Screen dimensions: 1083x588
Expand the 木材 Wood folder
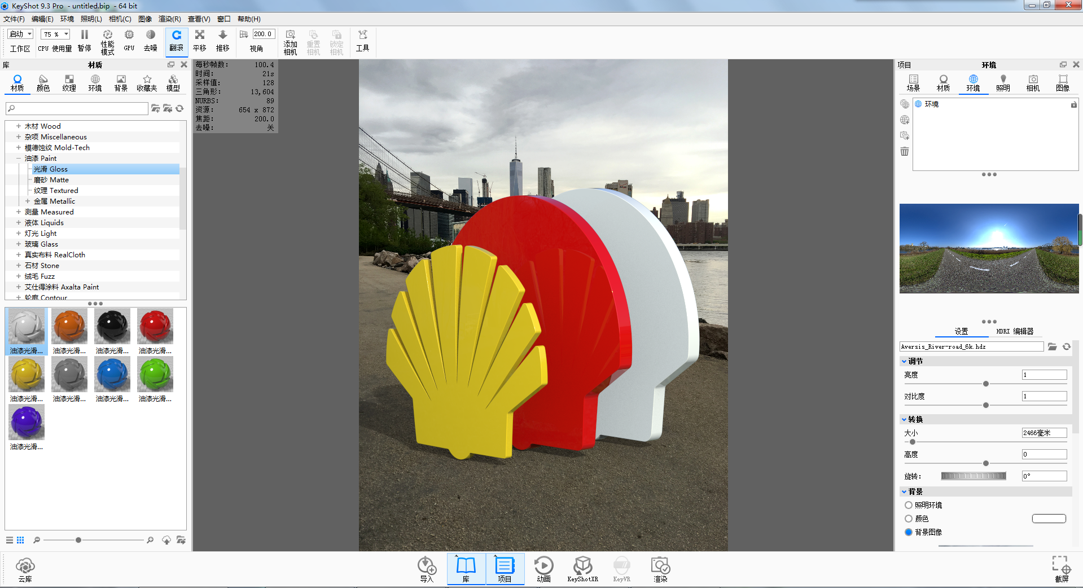(19, 126)
